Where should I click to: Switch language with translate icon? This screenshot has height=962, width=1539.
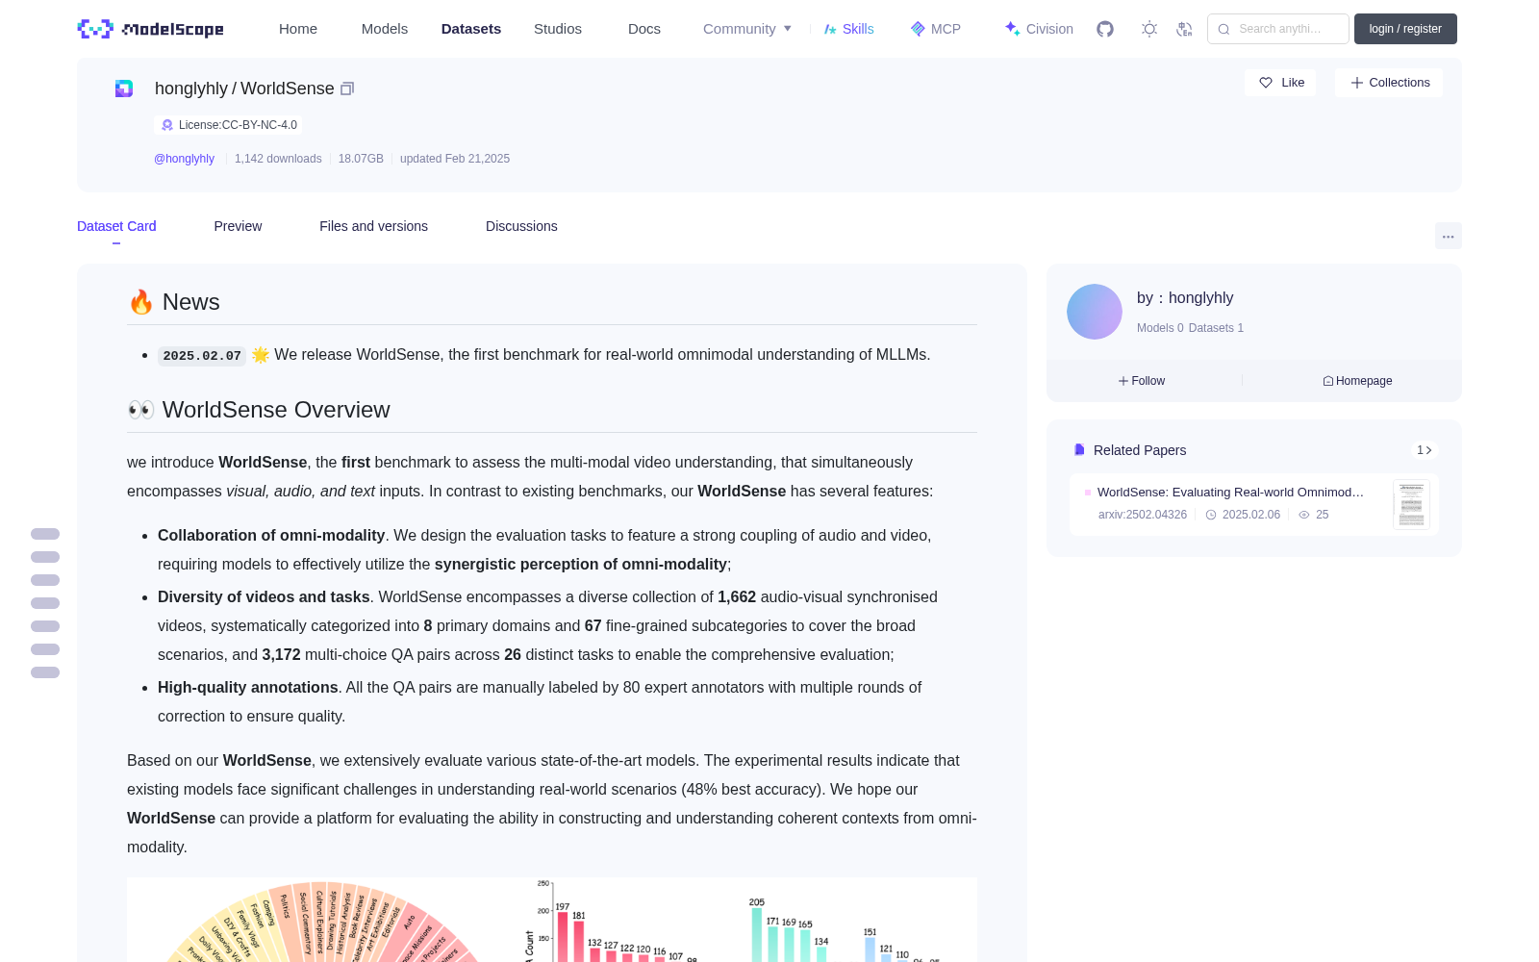click(x=1185, y=29)
